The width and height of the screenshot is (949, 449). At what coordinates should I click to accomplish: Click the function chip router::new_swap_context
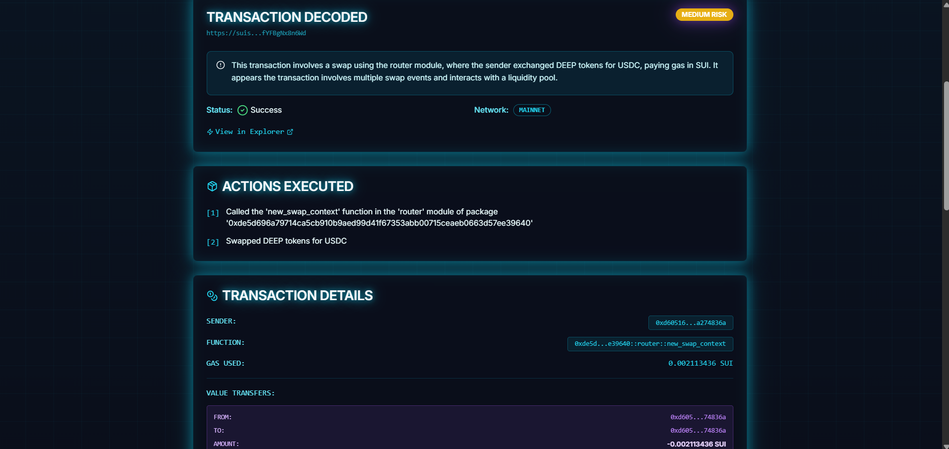click(650, 343)
